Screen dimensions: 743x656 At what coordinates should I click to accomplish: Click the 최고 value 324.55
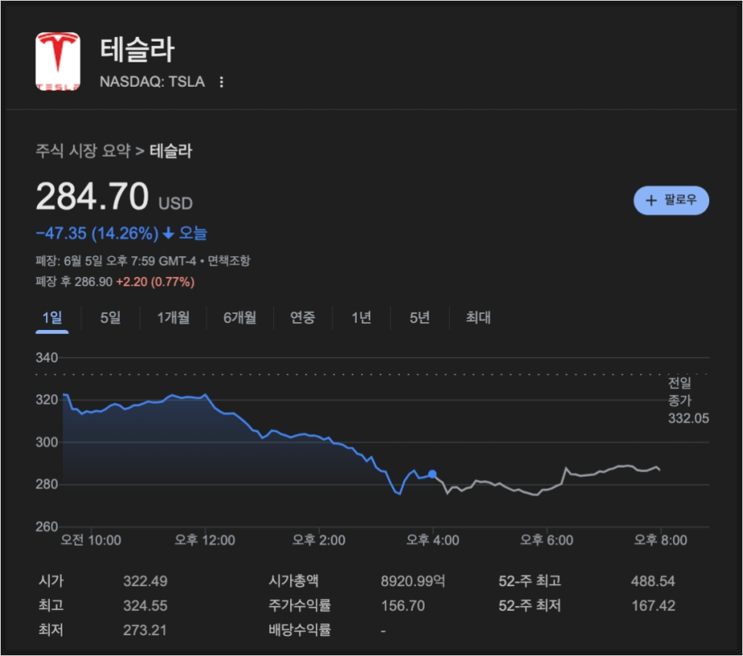coord(145,606)
